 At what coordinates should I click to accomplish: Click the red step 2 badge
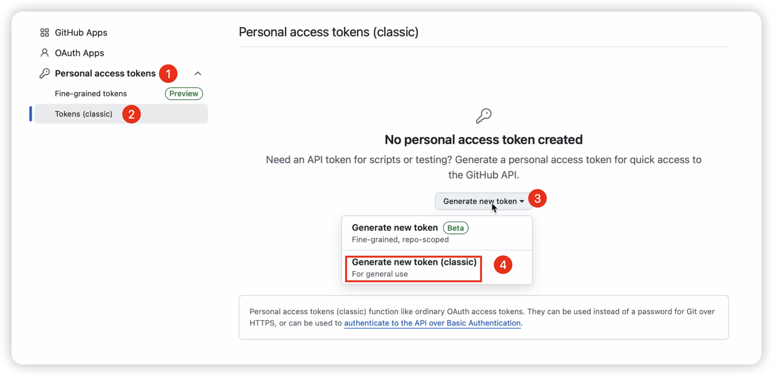pos(131,114)
